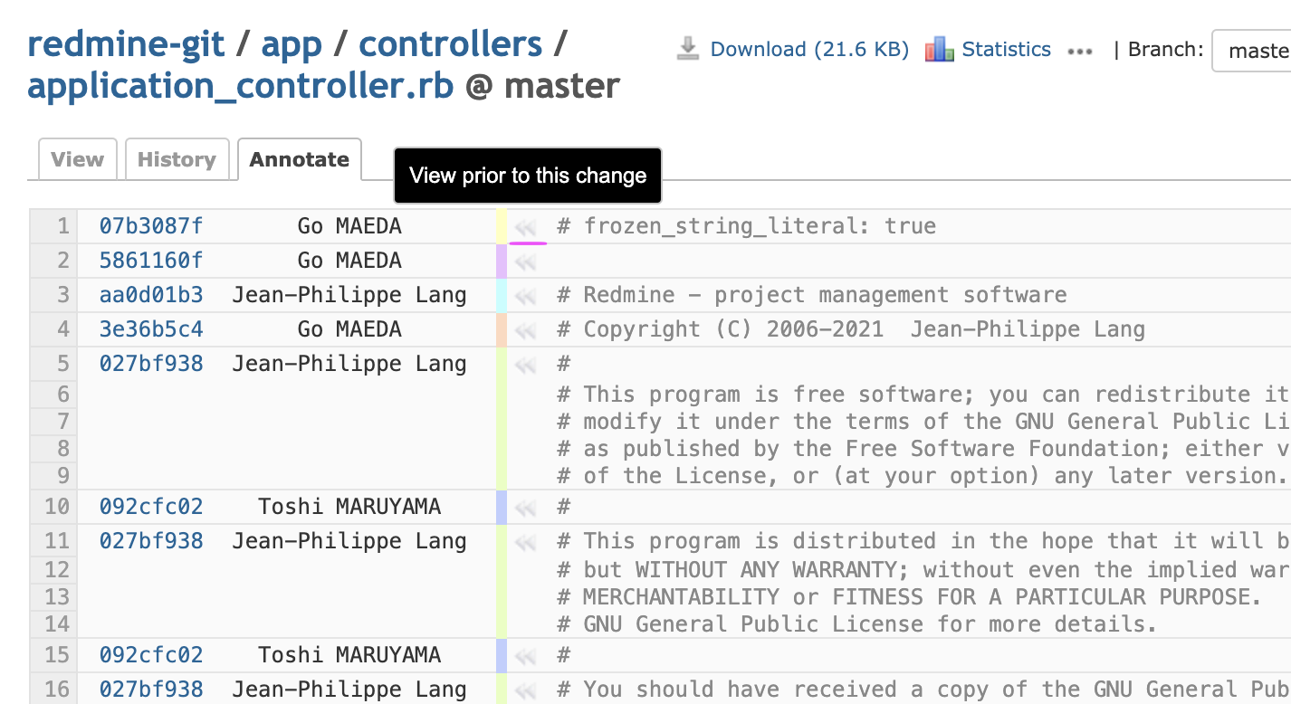Click the prior-change arrows on line 4

click(x=526, y=330)
